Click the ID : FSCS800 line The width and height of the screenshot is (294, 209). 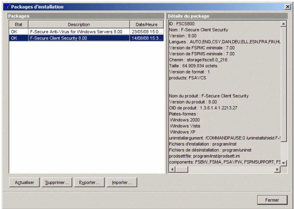pyautogui.click(x=182, y=24)
